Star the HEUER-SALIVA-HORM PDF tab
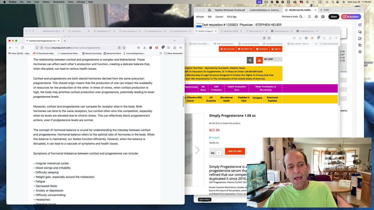The height and width of the screenshot is (210, 374). coord(286,10)
